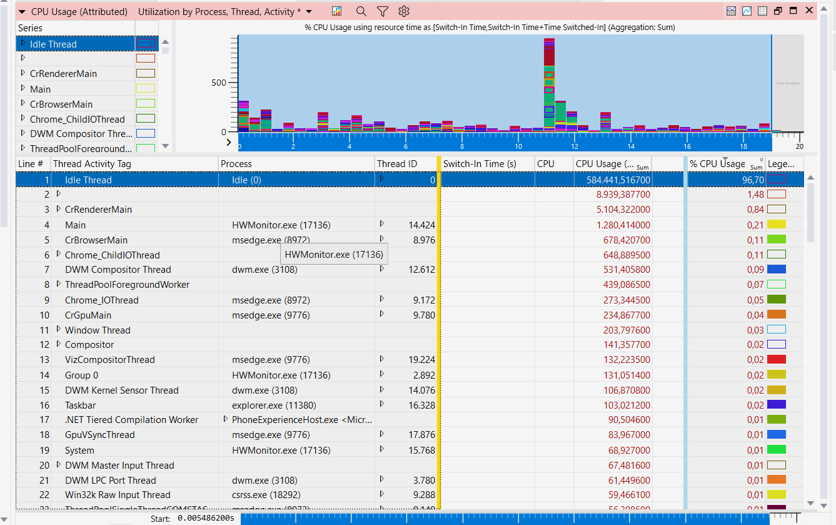This screenshot has height=525, width=836.
Task: Open the Utilization by Process preset dropdown
Action: (x=309, y=11)
